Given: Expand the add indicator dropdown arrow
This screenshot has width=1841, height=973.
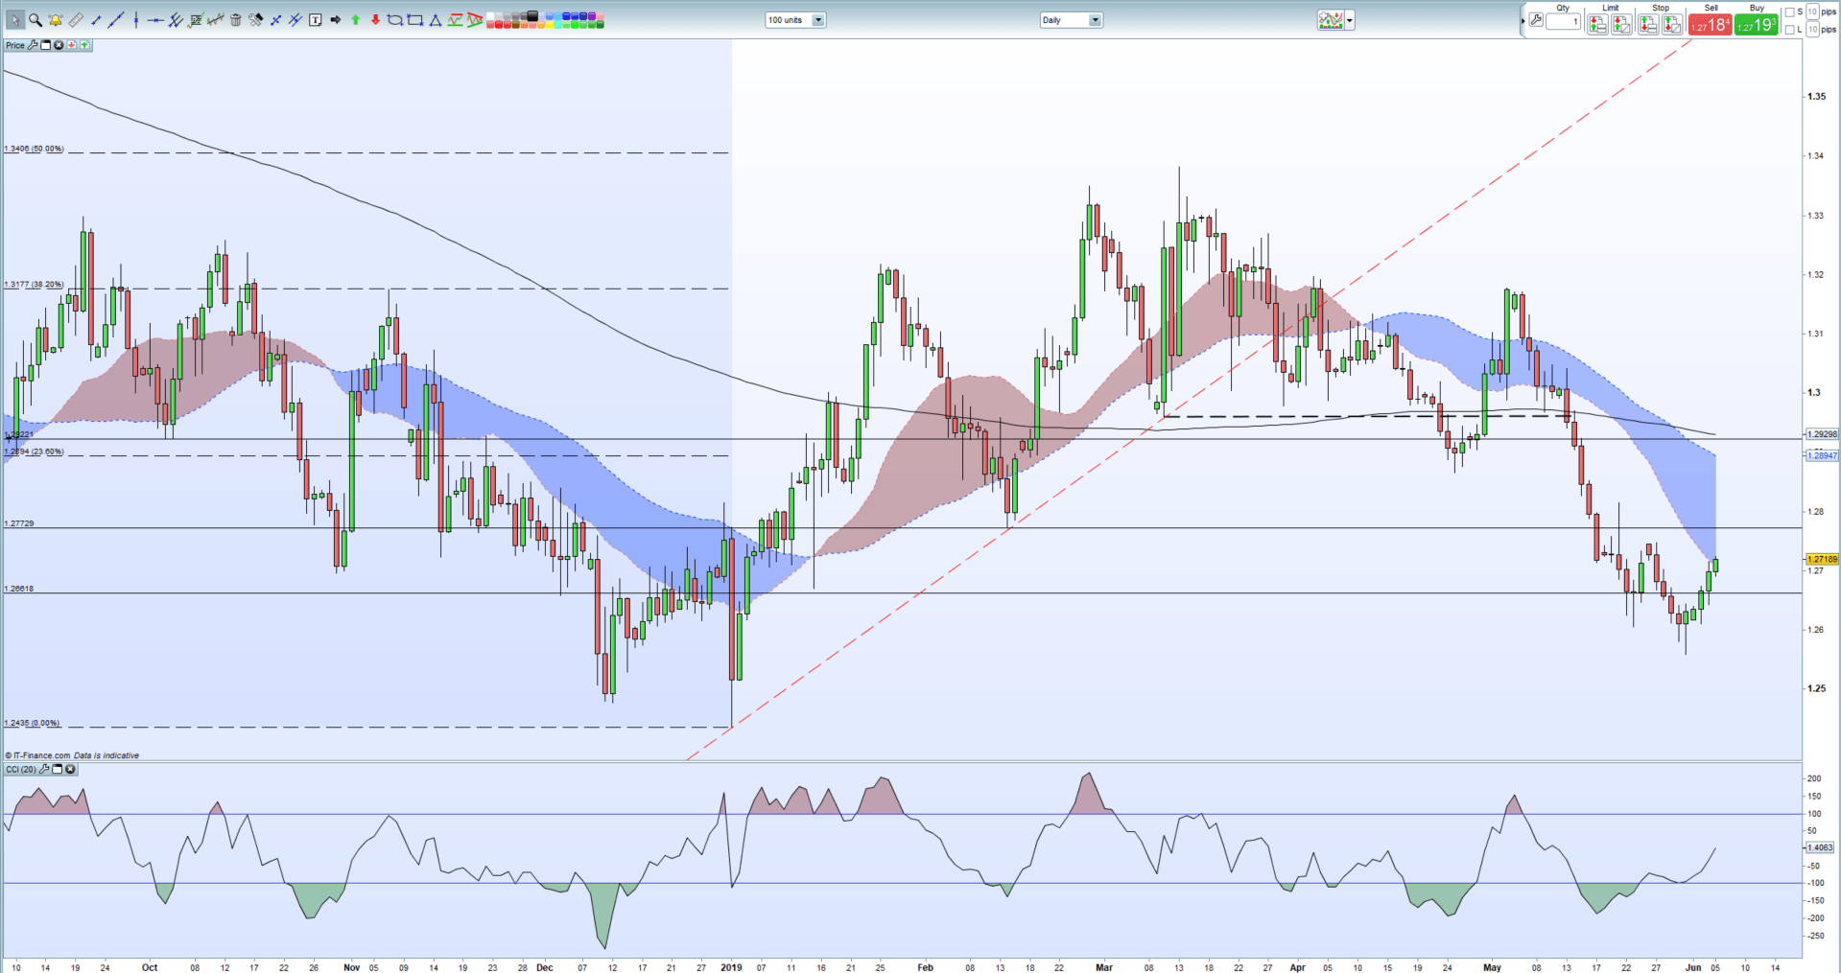Looking at the screenshot, I should coord(1350,20).
